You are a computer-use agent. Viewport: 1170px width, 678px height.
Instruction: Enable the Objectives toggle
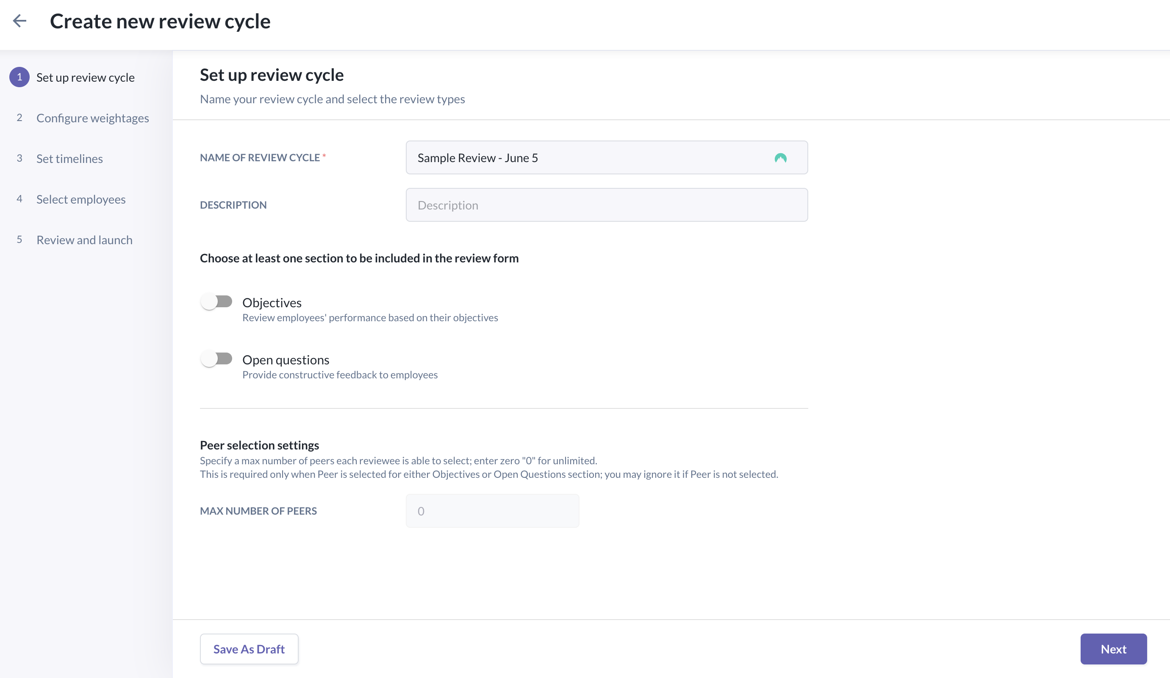coord(216,302)
